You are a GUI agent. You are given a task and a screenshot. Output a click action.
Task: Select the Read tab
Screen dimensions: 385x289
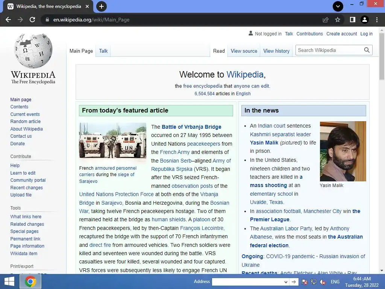click(x=219, y=51)
